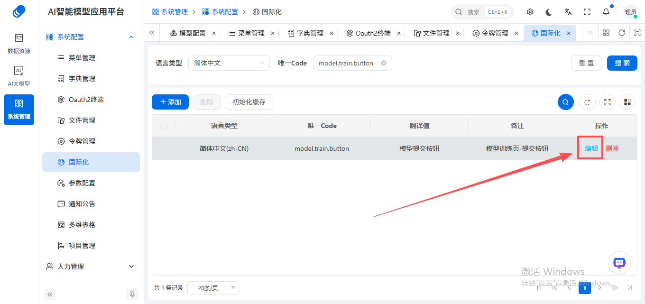645x304 pixels.
Task: Open 字典管理 in sidebar
Action: point(91,79)
